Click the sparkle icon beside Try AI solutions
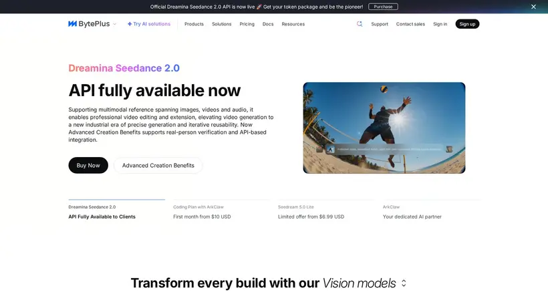 click(x=130, y=24)
